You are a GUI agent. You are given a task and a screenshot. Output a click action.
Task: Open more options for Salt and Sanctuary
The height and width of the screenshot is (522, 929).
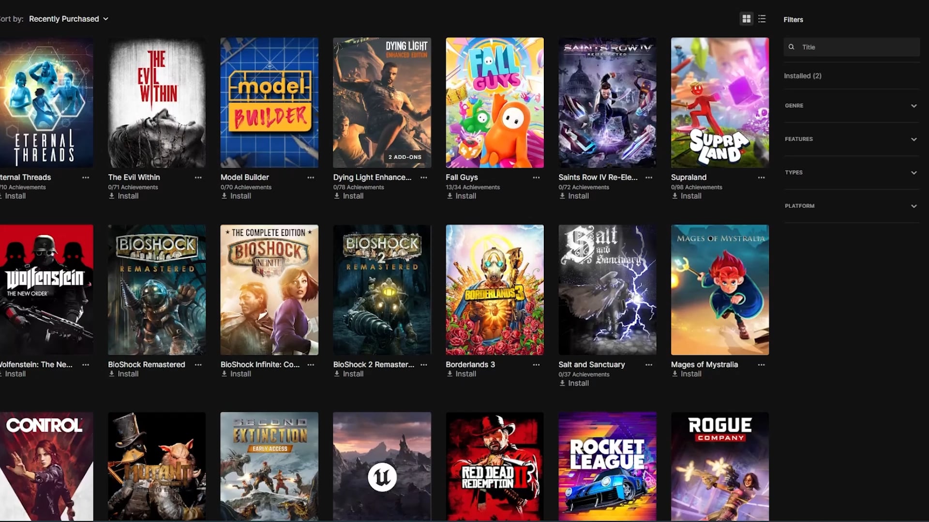click(649, 364)
